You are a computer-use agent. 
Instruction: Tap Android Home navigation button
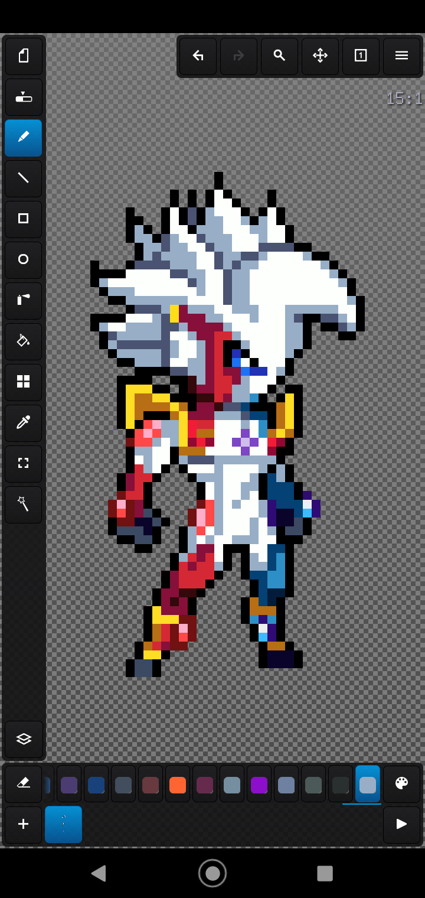coord(212,873)
